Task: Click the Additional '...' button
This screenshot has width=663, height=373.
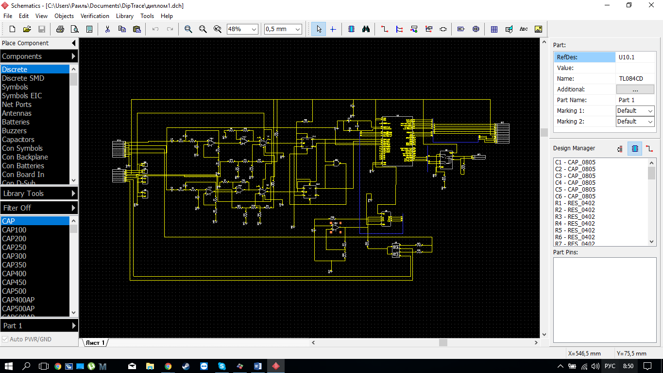Action: click(635, 89)
